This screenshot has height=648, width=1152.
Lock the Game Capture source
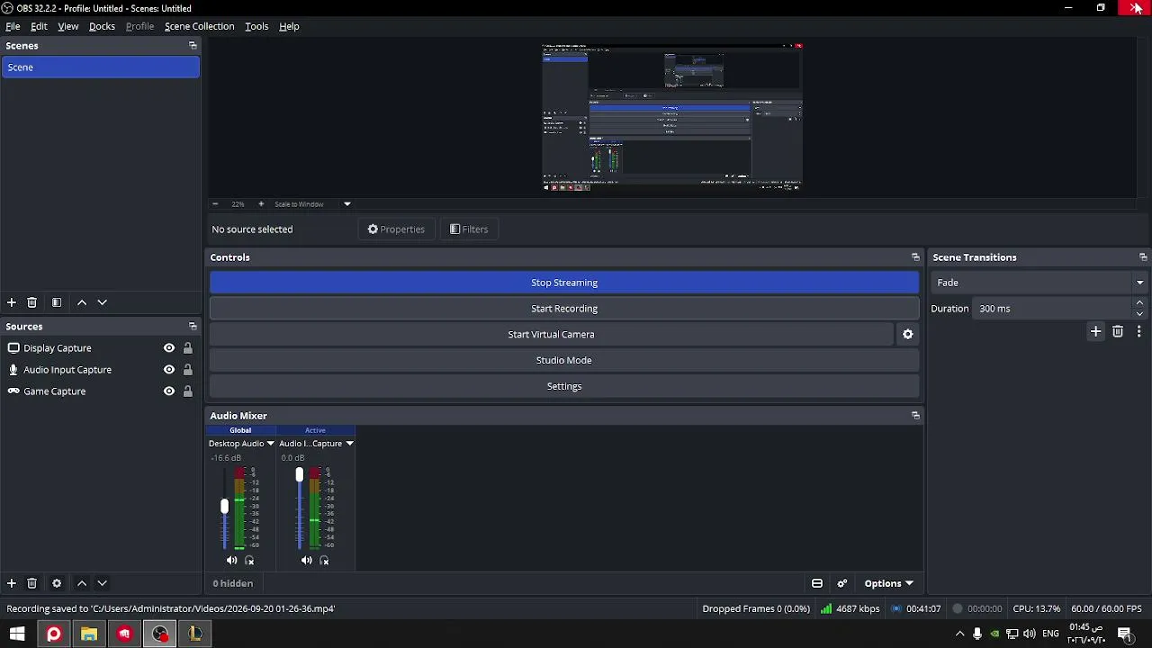tap(188, 391)
